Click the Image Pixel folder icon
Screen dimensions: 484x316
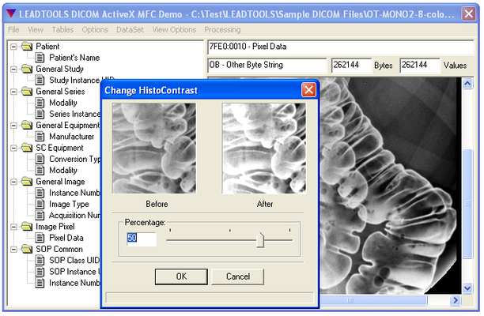coord(27,227)
